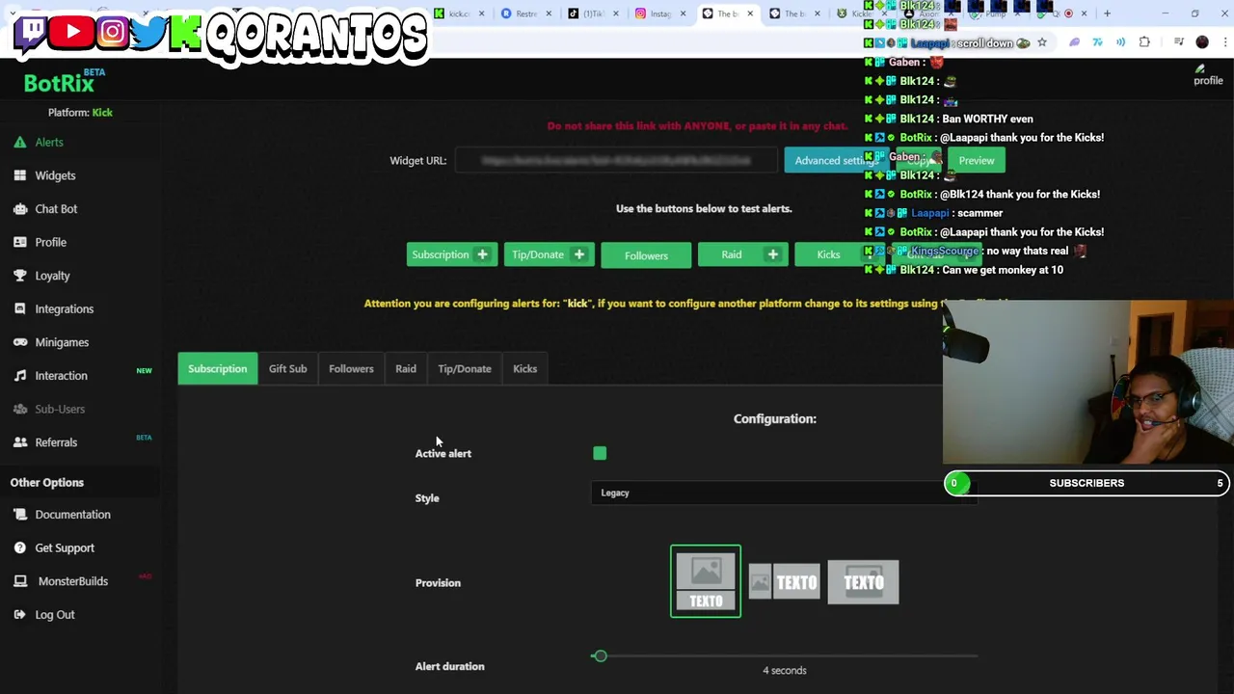Open the Alerts section in sidebar
1234x694 pixels.
48,142
